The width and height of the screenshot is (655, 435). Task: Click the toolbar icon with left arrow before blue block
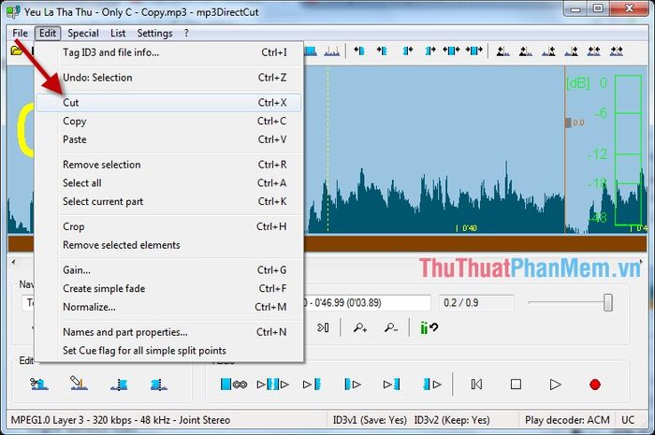[359, 51]
